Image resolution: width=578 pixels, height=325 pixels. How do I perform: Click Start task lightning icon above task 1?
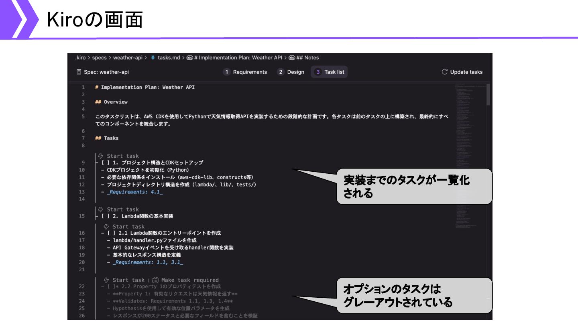tap(101, 156)
